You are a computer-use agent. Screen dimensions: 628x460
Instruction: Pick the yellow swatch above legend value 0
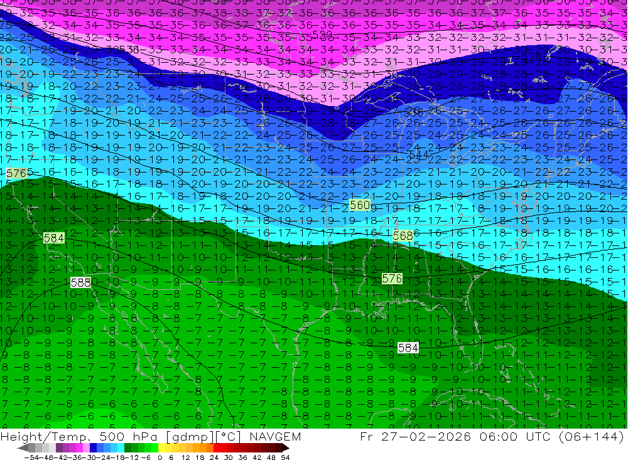pyautogui.click(x=162, y=448)
